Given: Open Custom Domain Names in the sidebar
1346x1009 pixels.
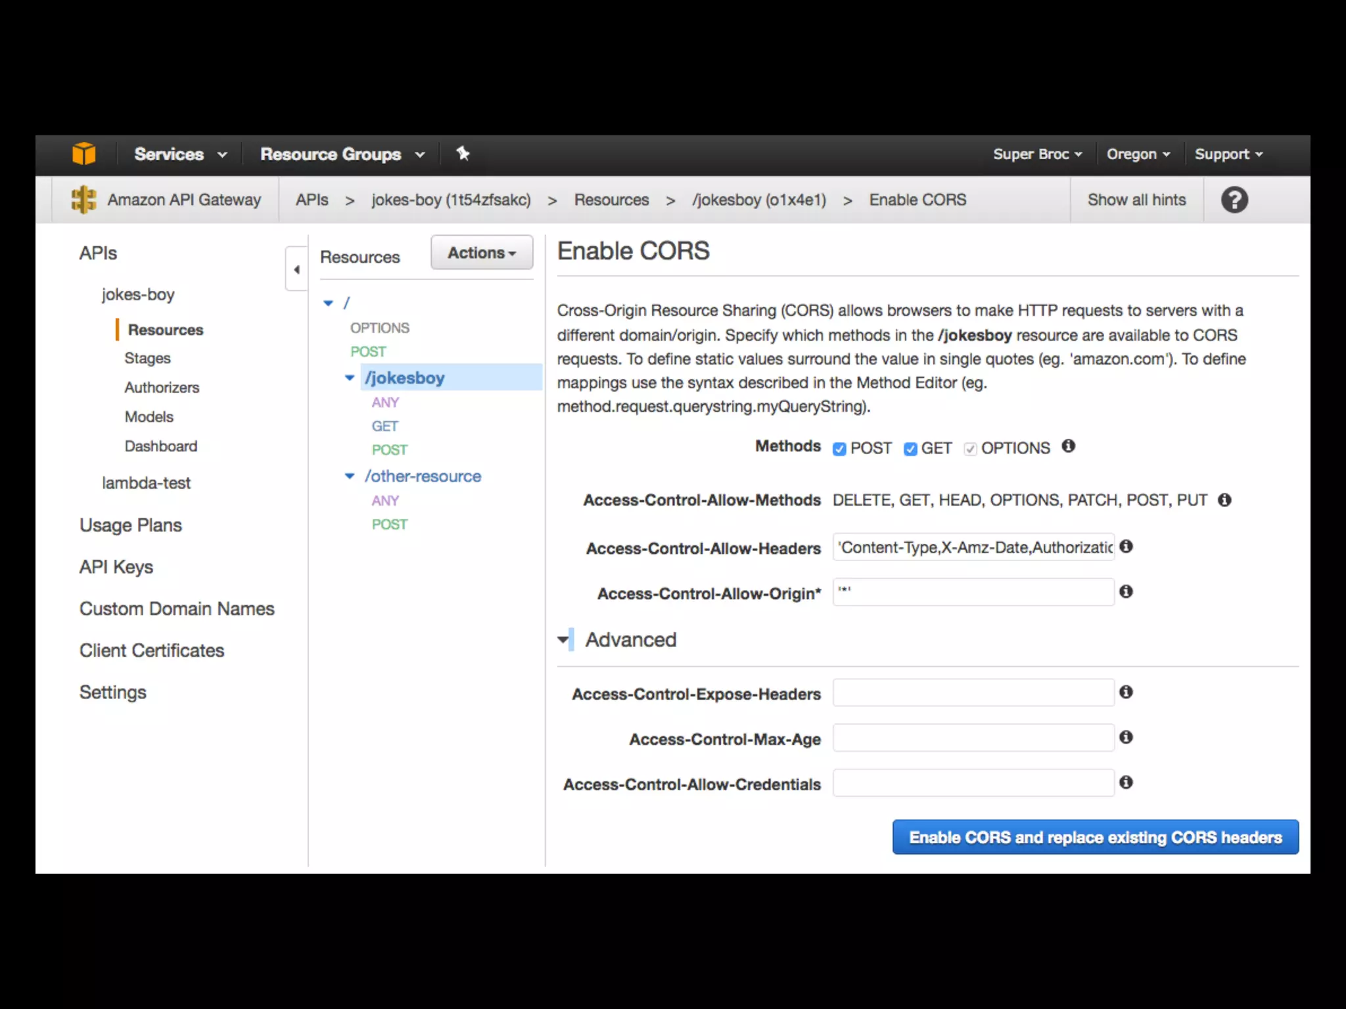Looking at the screenshot, I should click(177, 609).
